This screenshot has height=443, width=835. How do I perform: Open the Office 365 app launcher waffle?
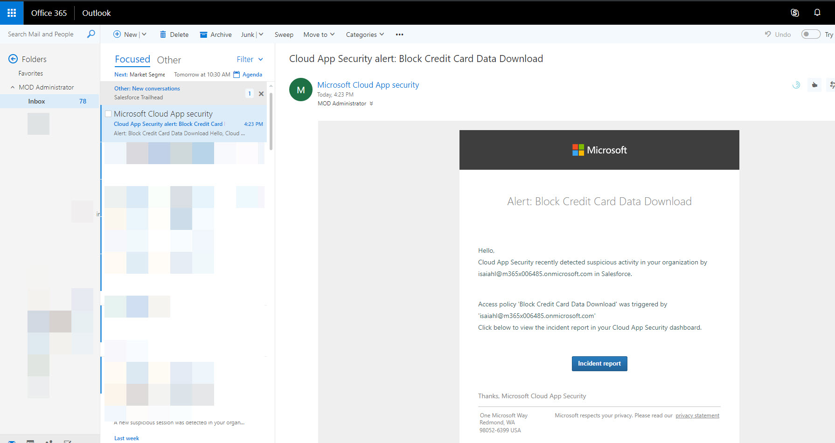12,13
